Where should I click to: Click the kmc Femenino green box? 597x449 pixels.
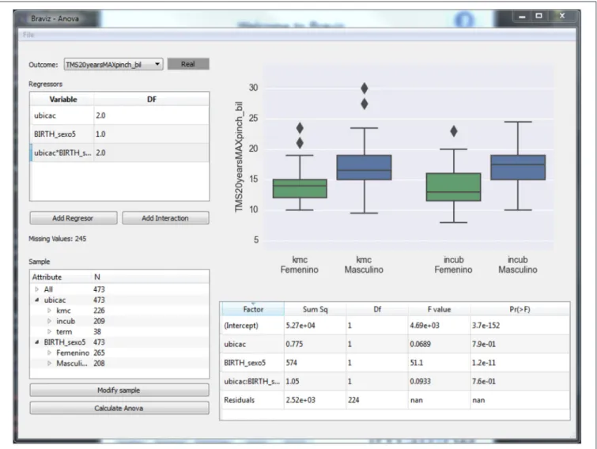[x=300, y=188]
